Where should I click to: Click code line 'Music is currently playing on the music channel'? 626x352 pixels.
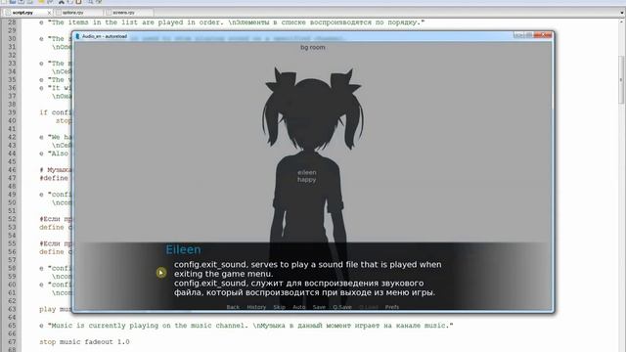246,326
